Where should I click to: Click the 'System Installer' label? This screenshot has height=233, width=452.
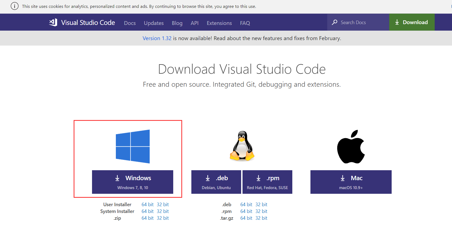coord(117,211)
